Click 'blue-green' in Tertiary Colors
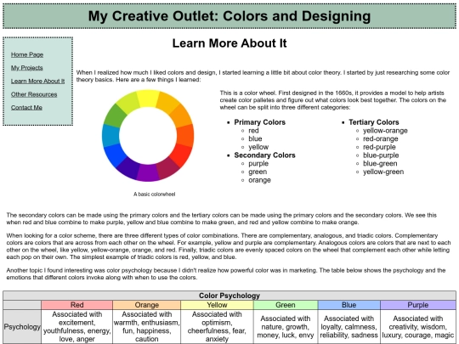 point(380,164)
